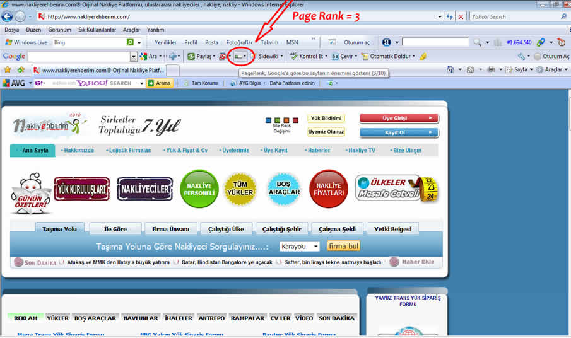571x338 pixels.
Task: Open the yellow Tüm Yükler circle icon
Action: (x=240, y=189)
